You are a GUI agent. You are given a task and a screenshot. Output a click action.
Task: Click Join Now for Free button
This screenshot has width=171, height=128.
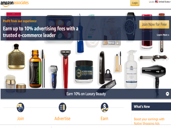[154, 24]
